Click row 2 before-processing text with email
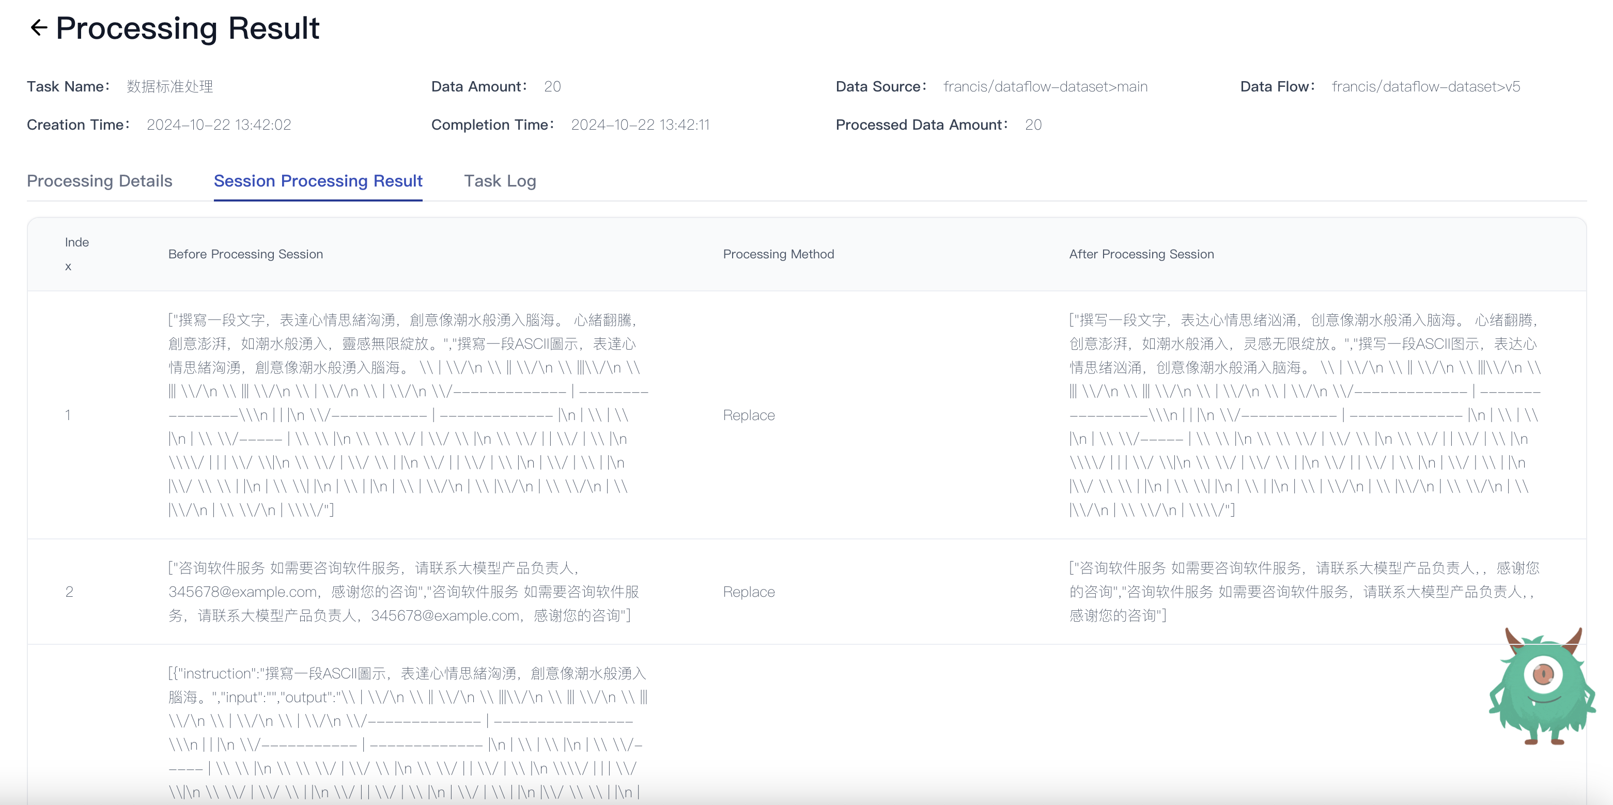This screenshot has width=1613, height=805. pyautogui.click(x=404, y=592)
